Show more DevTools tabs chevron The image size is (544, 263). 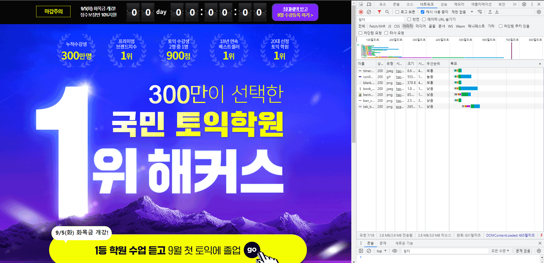click(515, 4)
